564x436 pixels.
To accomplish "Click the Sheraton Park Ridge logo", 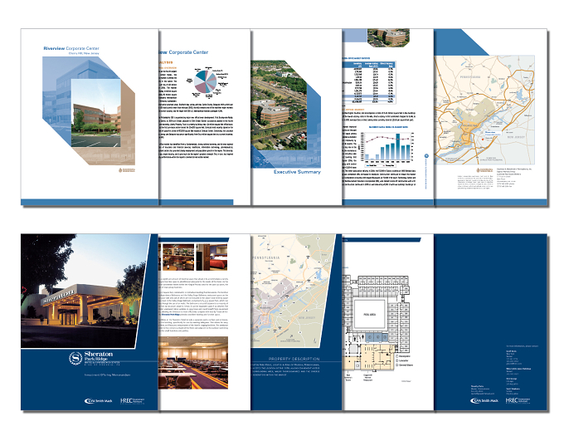I will point(95,359).
